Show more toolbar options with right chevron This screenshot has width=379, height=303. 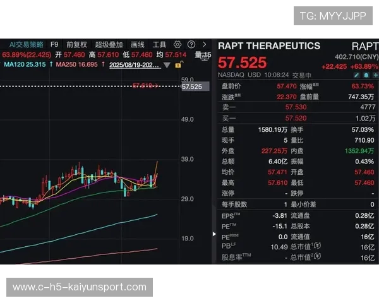point(205,44)
